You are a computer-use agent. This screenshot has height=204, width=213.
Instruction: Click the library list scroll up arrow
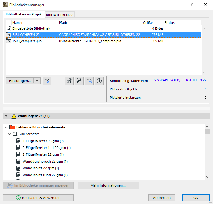(x=204, y=28)
